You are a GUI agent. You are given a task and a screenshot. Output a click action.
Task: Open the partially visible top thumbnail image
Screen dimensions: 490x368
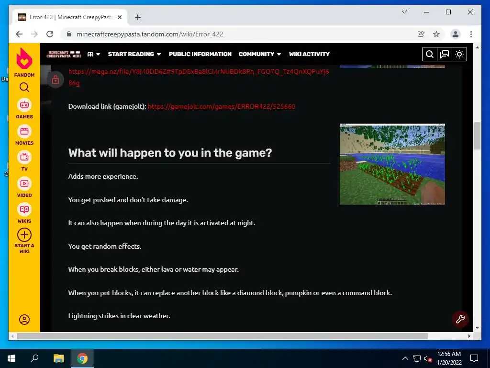392,66
